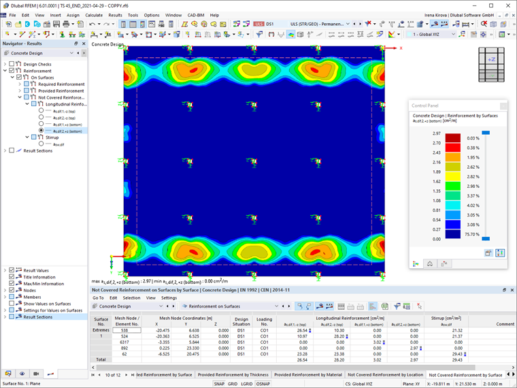Switch to Not Covered Reinforcement by Location tab
Image resolution: width=517 pixels, height=388 pixels.
[x=385, y=375]
